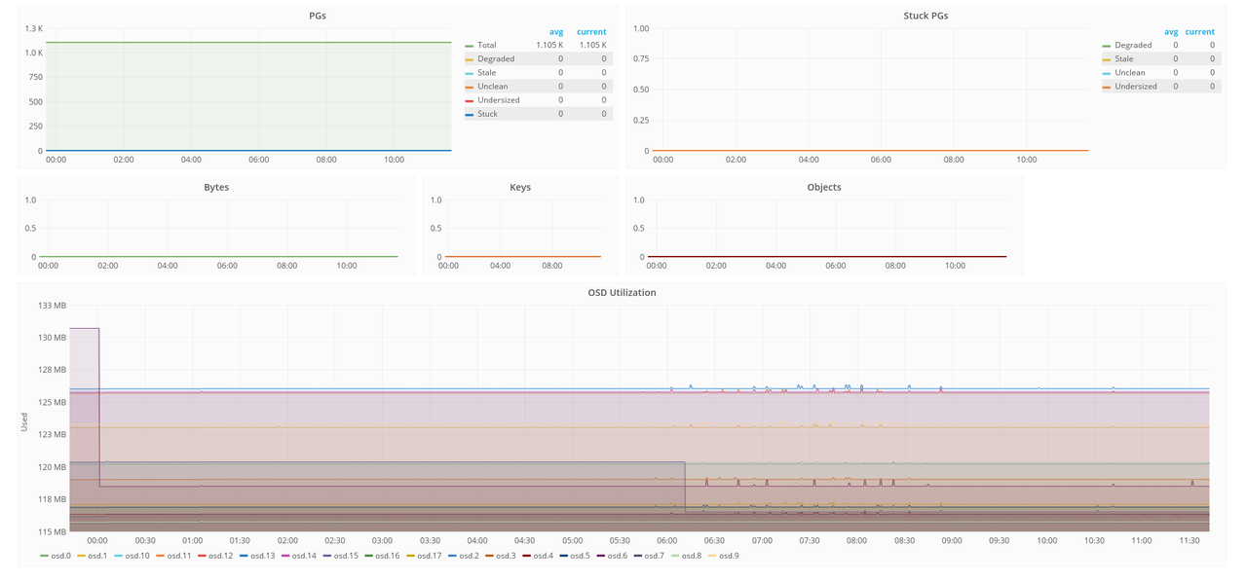This screenshot has height=582, width=1247.
Task: Expand the PGs panel title menu
Action: [317, 16]
